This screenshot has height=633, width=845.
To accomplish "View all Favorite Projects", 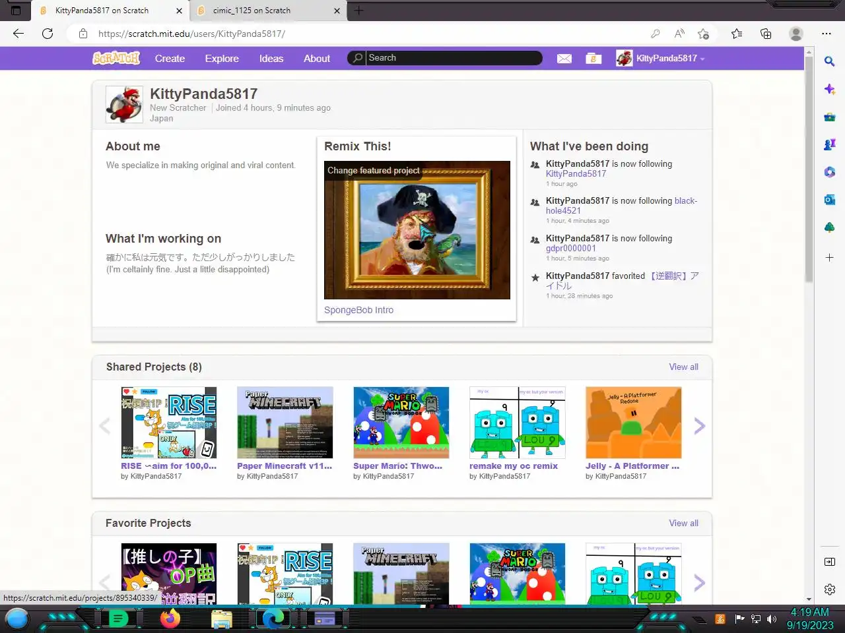I will tap(683, 523).
